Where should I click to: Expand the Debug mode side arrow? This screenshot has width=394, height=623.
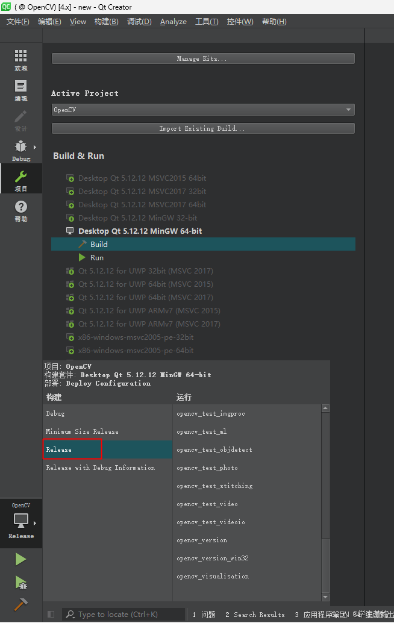coord(35,147)
